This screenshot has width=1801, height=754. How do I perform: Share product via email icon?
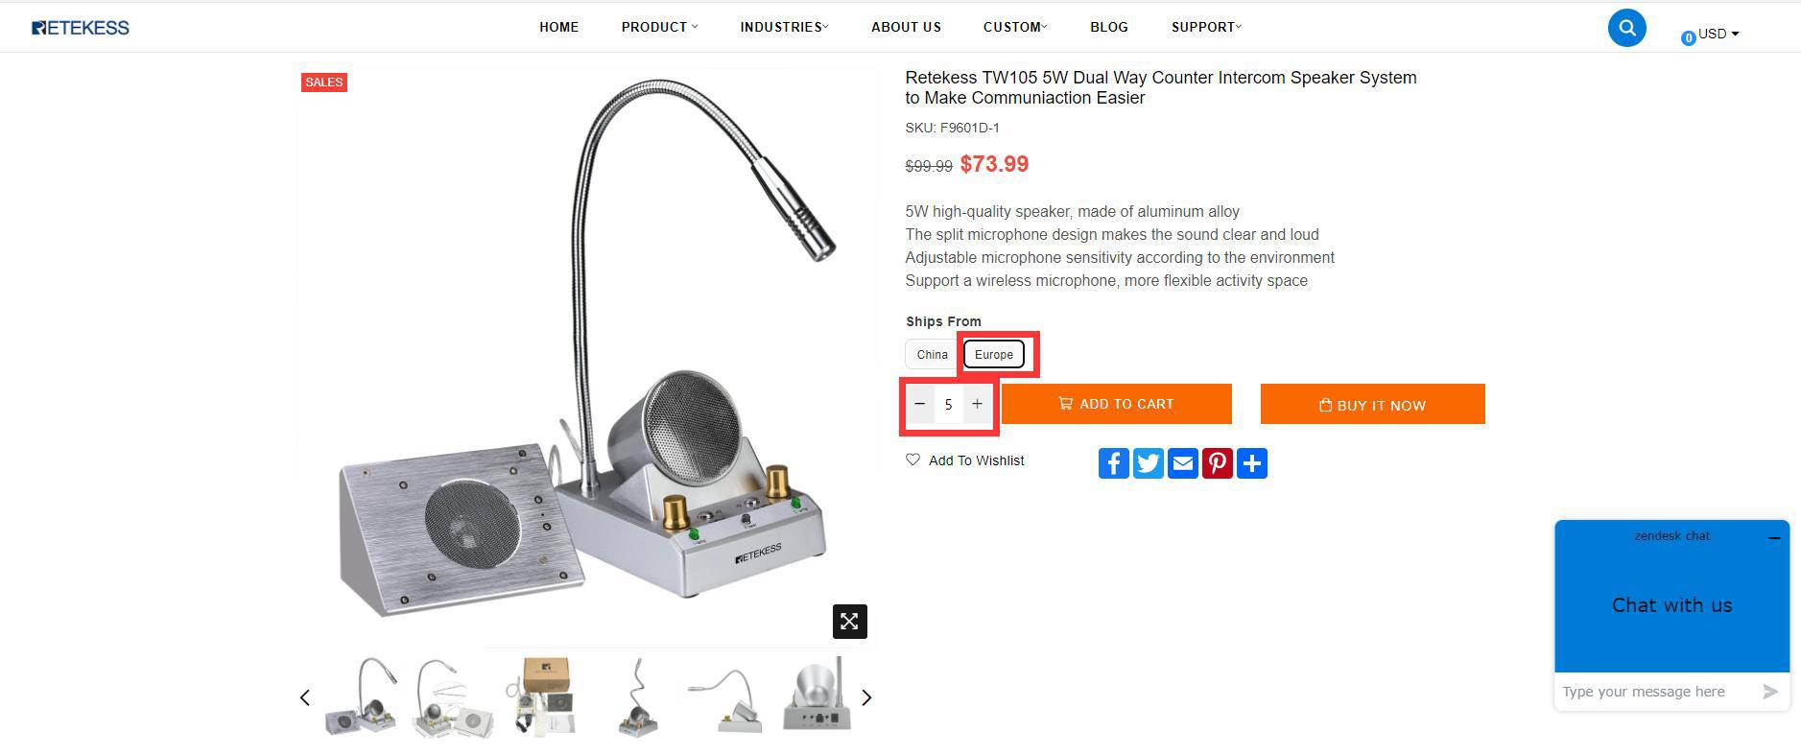pos(1182,463)
